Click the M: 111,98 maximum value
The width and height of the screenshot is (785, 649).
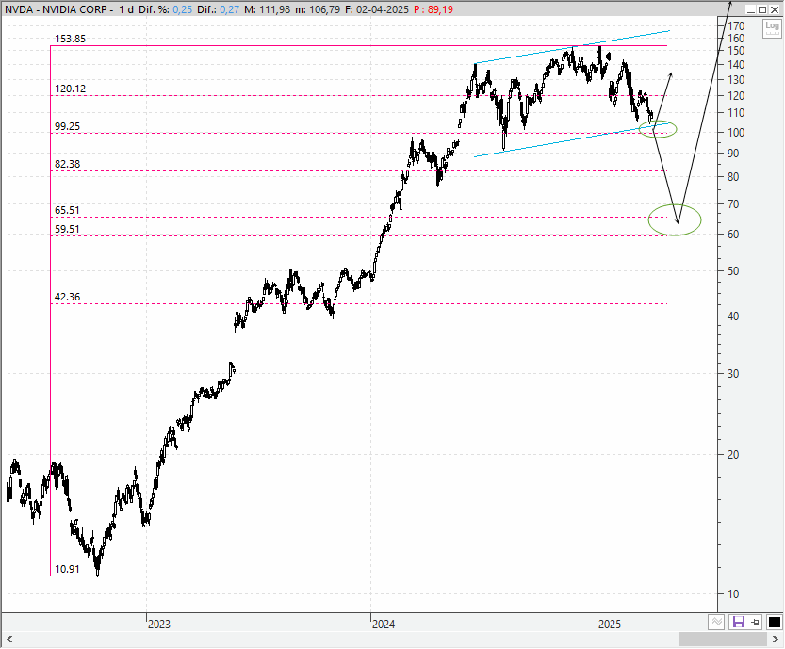268,9
